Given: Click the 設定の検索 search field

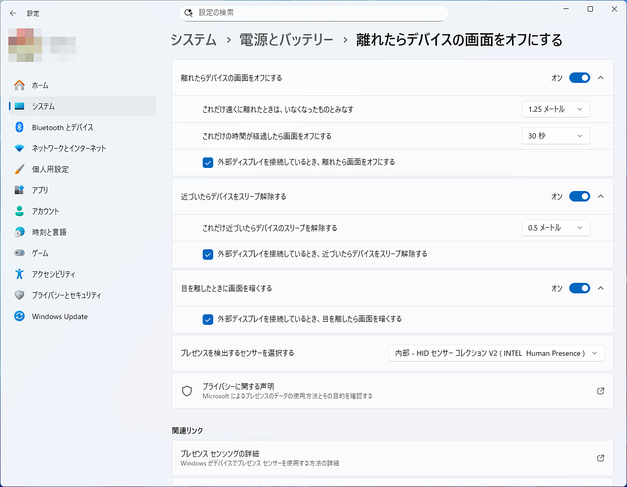Looking at the screenshot, I should point(313,13).
